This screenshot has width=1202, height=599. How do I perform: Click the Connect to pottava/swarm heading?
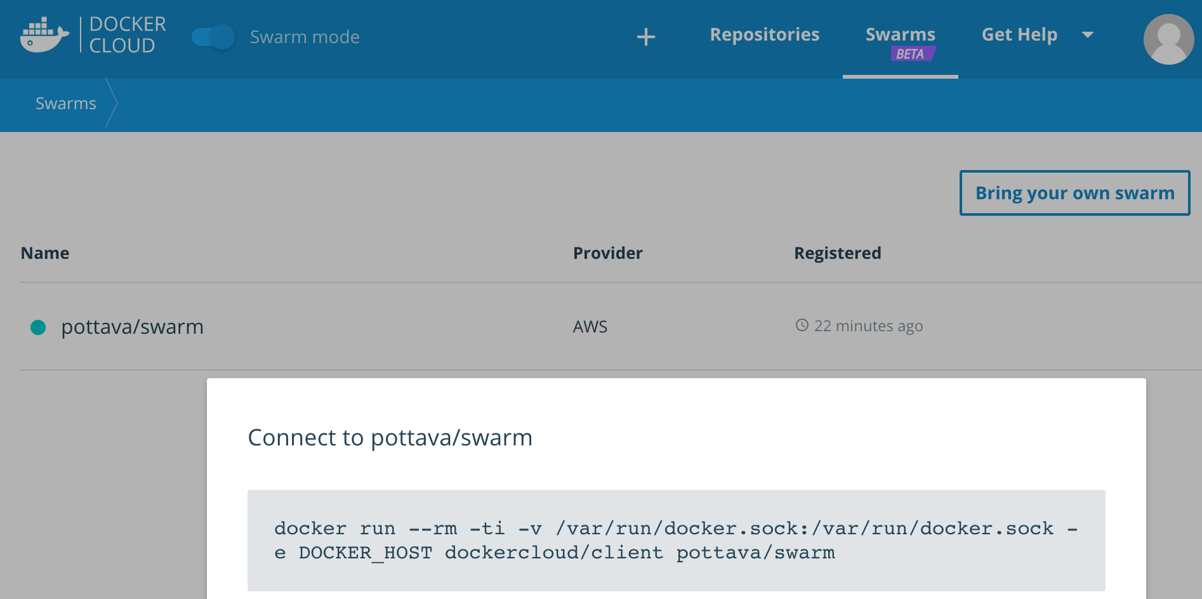point(390,438)
